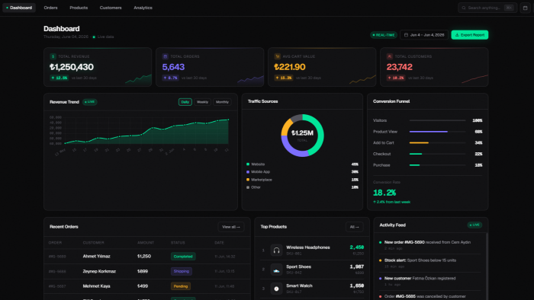
Task: Click the Sport Shoes product name
Action: tap(298, 266)
